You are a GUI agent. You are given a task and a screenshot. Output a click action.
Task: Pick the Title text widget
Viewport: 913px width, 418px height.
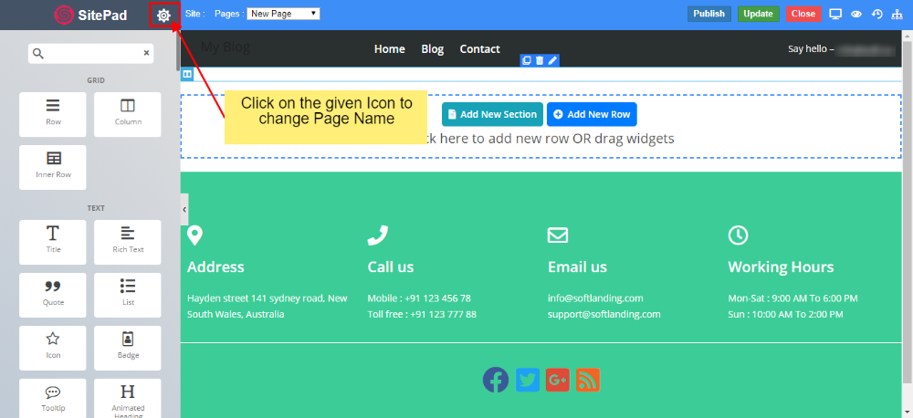coord(53,239)
